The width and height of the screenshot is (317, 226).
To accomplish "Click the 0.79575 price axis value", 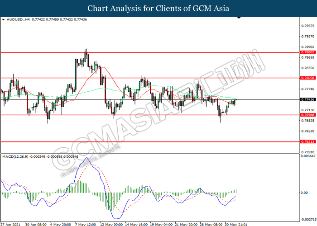I will pos(308,26).
